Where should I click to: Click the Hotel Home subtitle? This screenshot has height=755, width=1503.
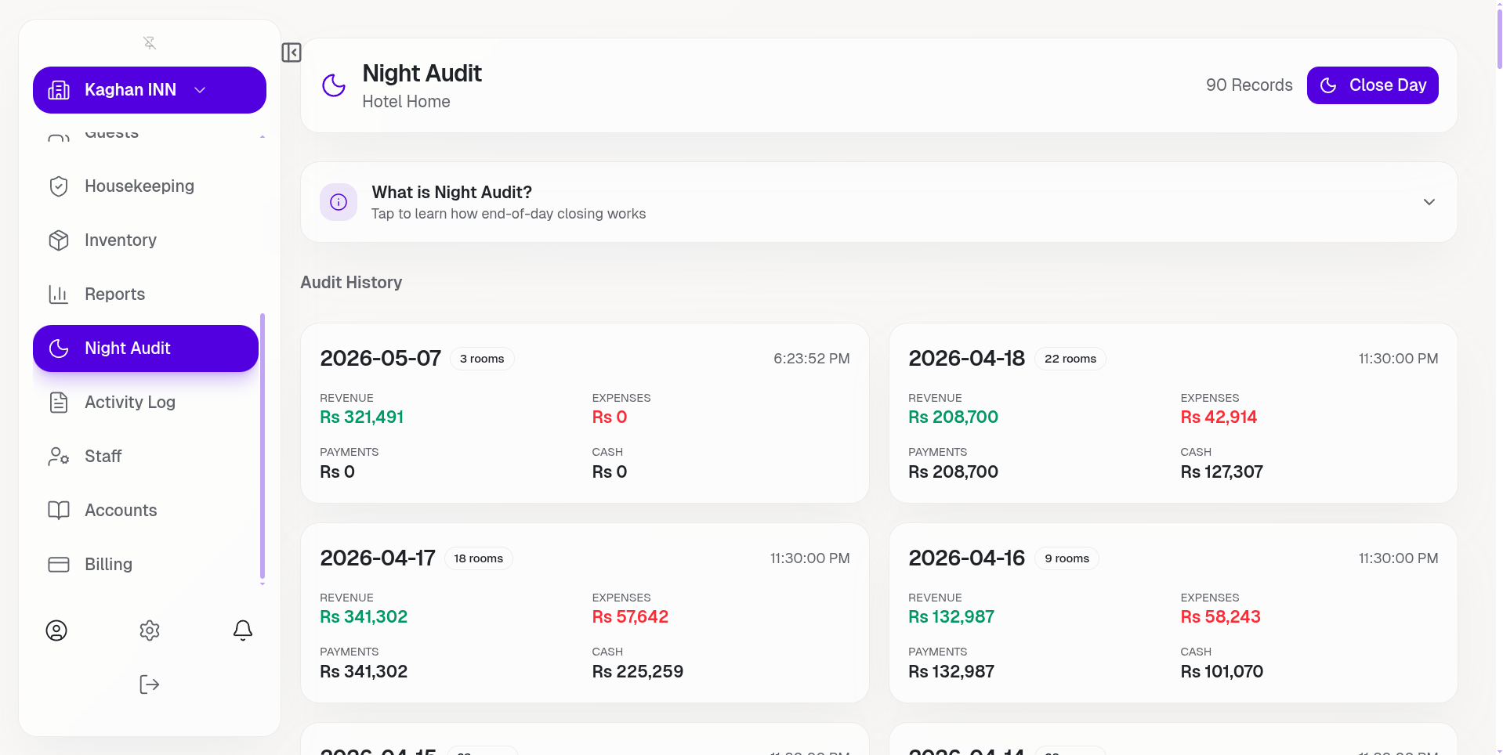click(x=406, y=102)
